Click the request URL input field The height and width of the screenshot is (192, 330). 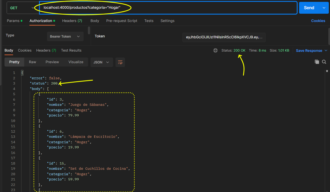tap(168, 8)
